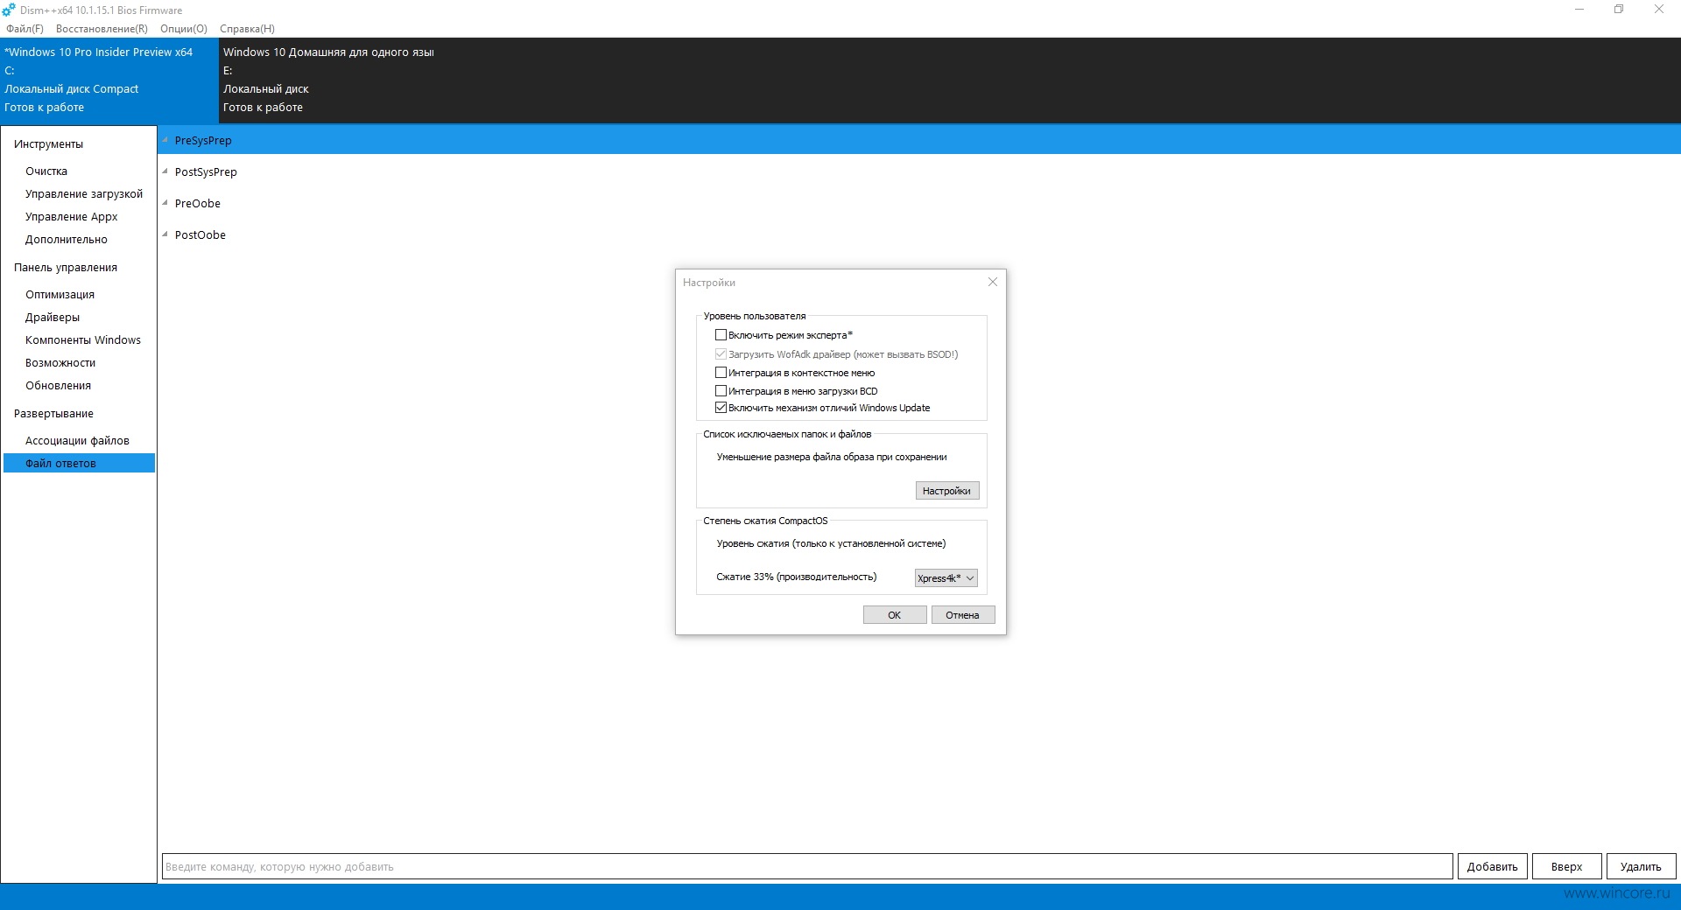Image resolution: width=1681 pixels, height=910 pixels.
Task: Click the Вверх button
Action: 1567,866
